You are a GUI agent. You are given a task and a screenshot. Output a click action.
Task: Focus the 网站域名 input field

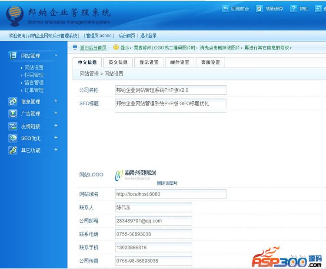pyautogui.click(x=170, y=194)
